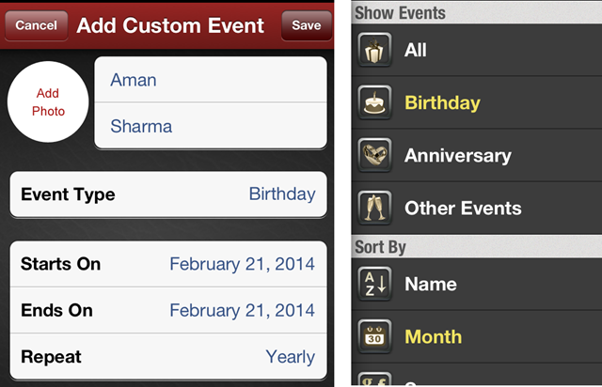Tap the calendar icon for Month sorting
602x387 pixels.
point(376,336)
